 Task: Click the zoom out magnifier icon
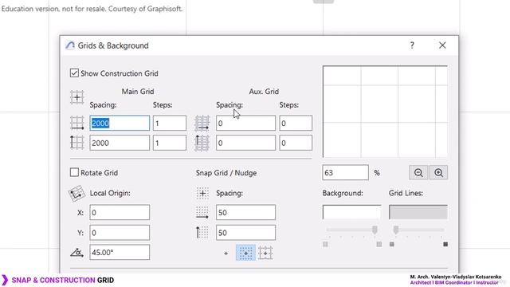(x=418, y=173)
